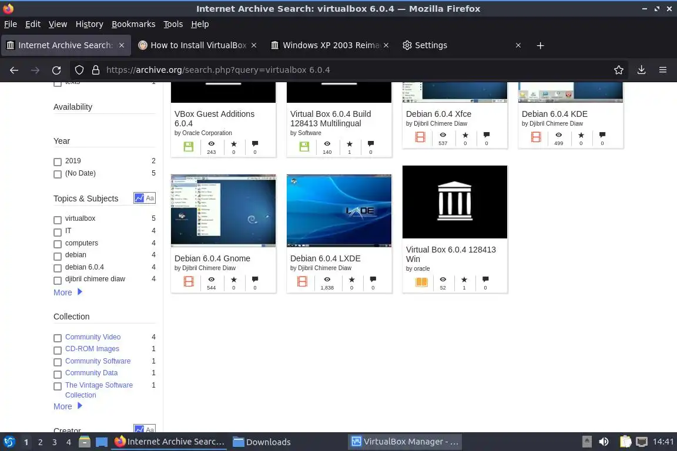Click the film media icon on Debian 6.0.4 LXDE
The height and width of the screenshot is (451, 677).
tap(302, 282)
